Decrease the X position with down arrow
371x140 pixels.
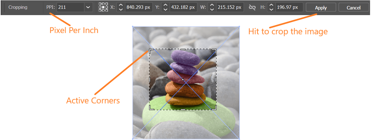[x=121, y=10]
